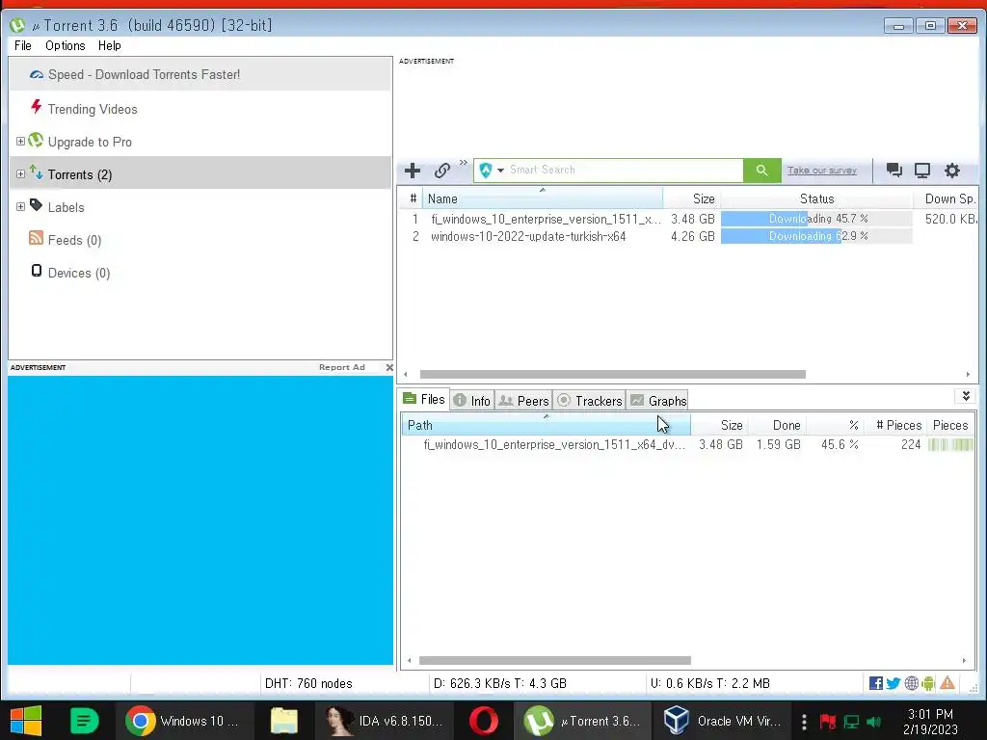Open the Take our survey link

click(821, 170)
